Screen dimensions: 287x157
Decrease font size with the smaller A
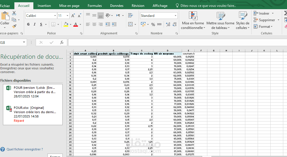[79, 16]
